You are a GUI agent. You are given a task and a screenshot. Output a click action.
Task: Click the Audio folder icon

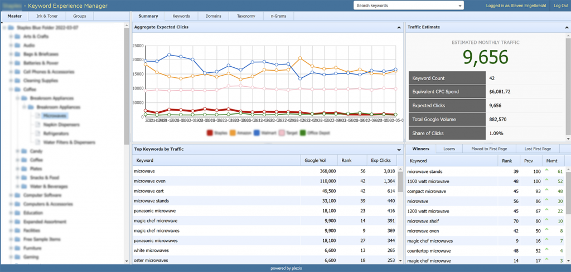pyautogui.click(x=17, y=45)
